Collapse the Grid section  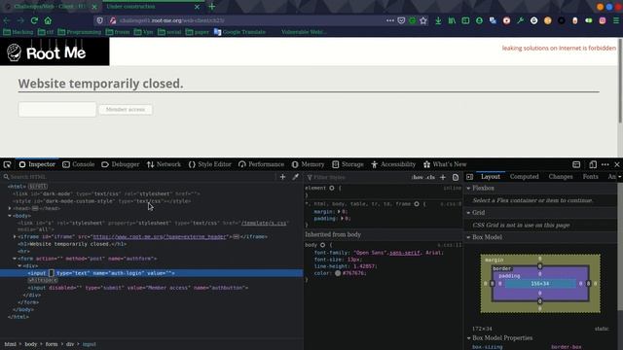tap(468, 213)
